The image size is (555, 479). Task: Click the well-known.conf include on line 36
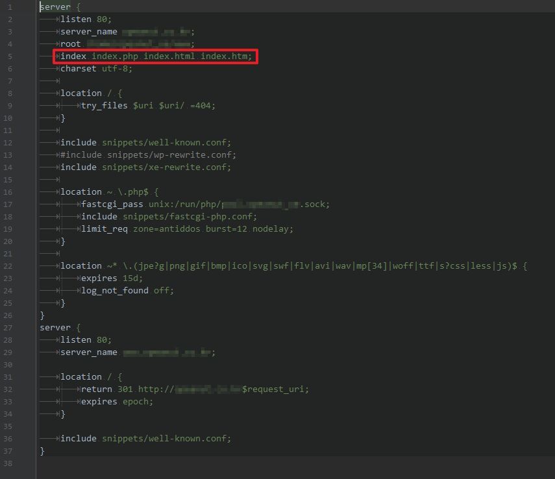(146, 438)
